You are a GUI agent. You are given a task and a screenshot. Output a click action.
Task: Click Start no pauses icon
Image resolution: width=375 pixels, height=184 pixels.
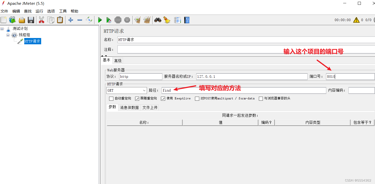click(x=109, y=20)
